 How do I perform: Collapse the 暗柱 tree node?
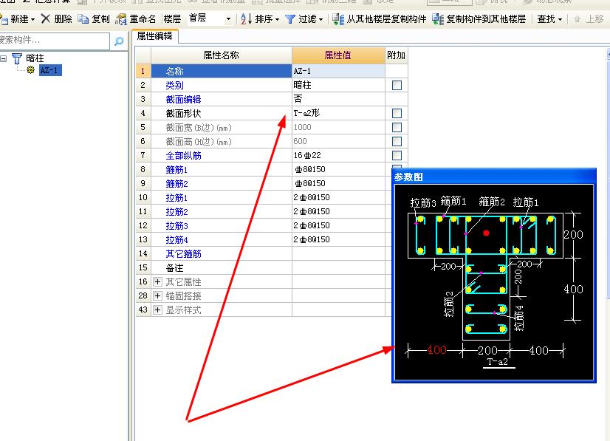coord(4,59)
